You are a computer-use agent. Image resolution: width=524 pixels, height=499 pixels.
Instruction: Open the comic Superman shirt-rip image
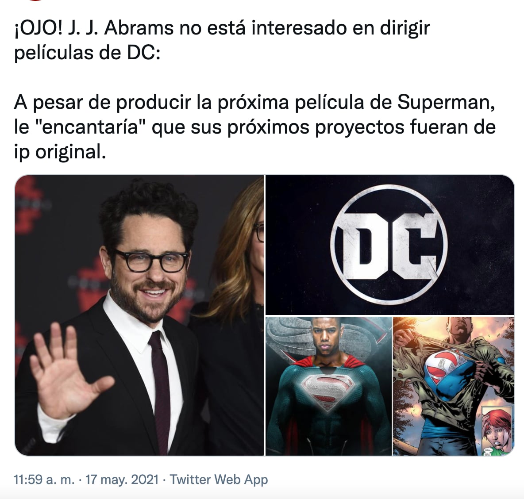tap(454, 386)
